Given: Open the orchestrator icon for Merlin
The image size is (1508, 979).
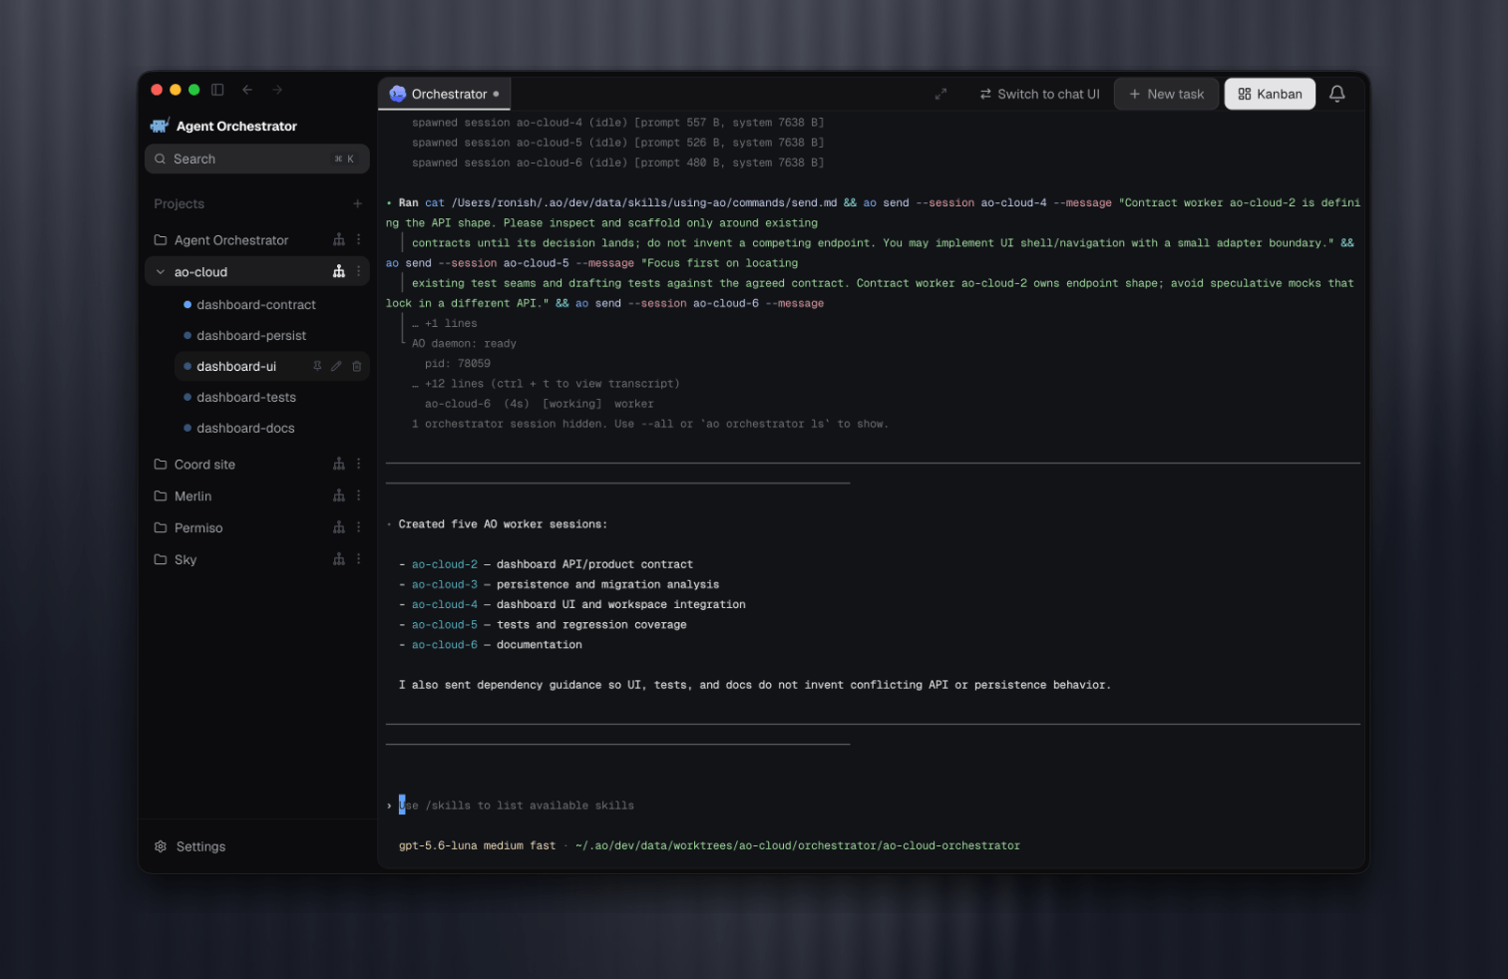Looking at the screenshot, I should (339, 495).
